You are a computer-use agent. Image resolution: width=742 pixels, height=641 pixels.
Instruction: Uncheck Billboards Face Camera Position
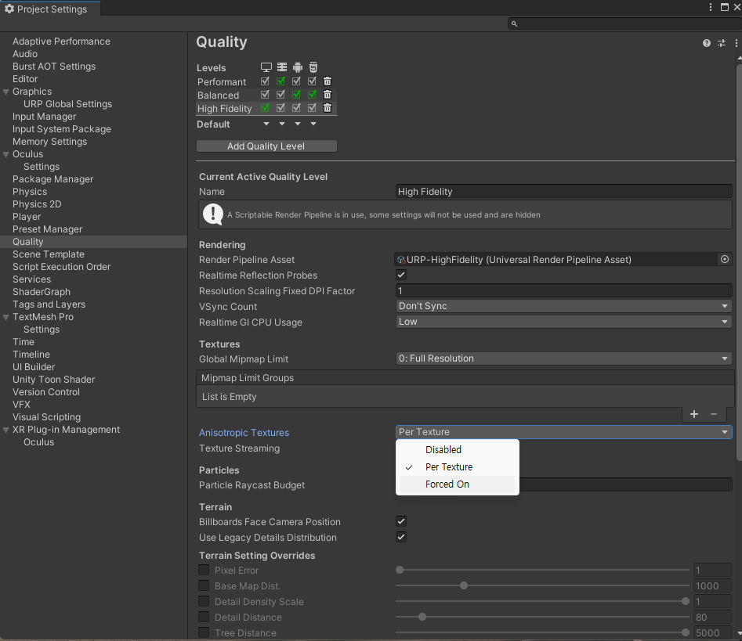pos(401,521)
